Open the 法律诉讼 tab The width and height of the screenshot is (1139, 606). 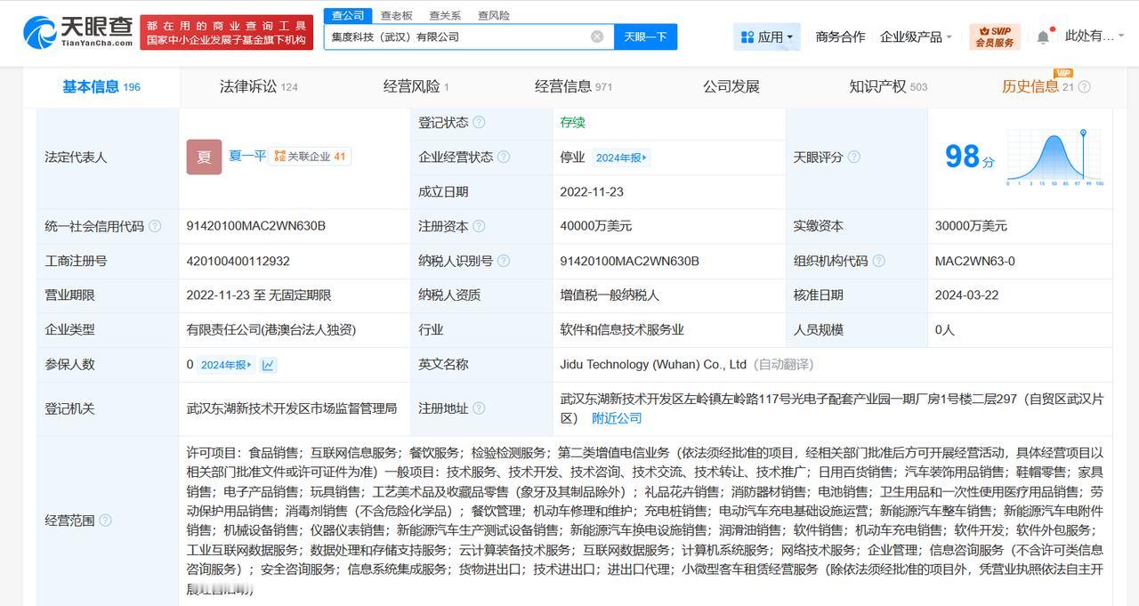259,86
